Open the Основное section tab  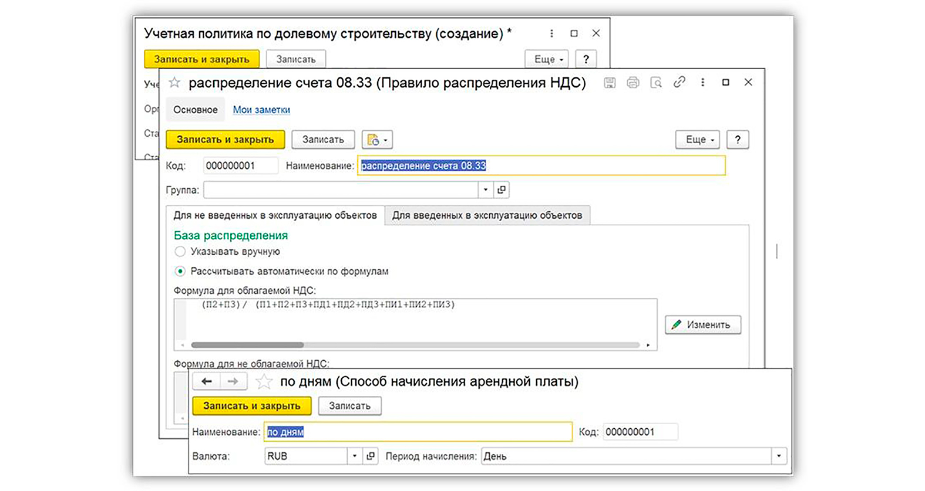[196, 110]
